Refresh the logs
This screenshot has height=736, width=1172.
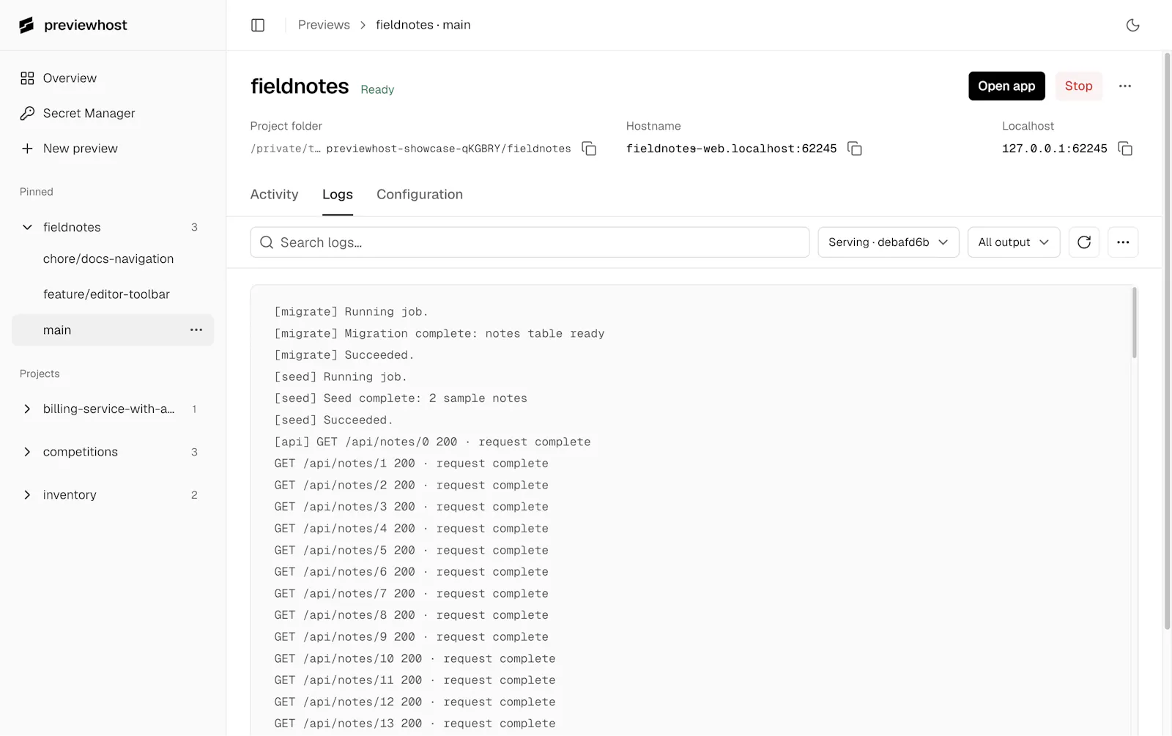[x=1084, y=242]
